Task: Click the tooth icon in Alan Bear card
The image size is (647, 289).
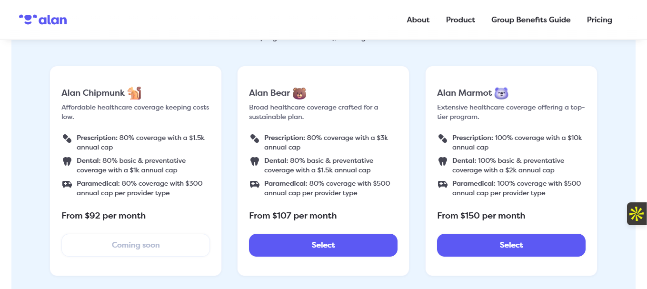Action: click(255, 161)
